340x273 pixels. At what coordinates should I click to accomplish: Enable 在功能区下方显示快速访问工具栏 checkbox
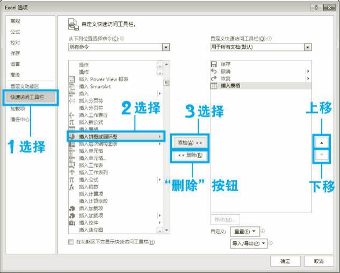tap(71, 242)
